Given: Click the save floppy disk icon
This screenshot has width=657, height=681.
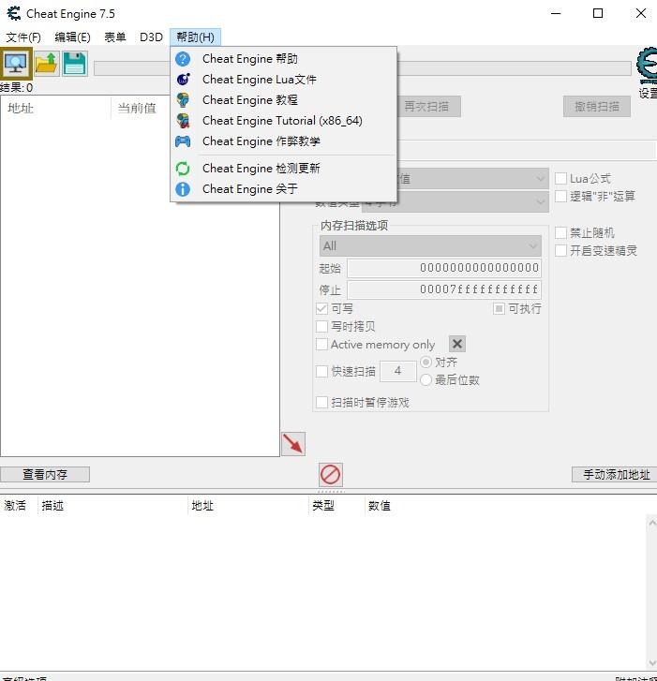Looking at the screenshot, I should pyautogui.click(x=75, y=64).
